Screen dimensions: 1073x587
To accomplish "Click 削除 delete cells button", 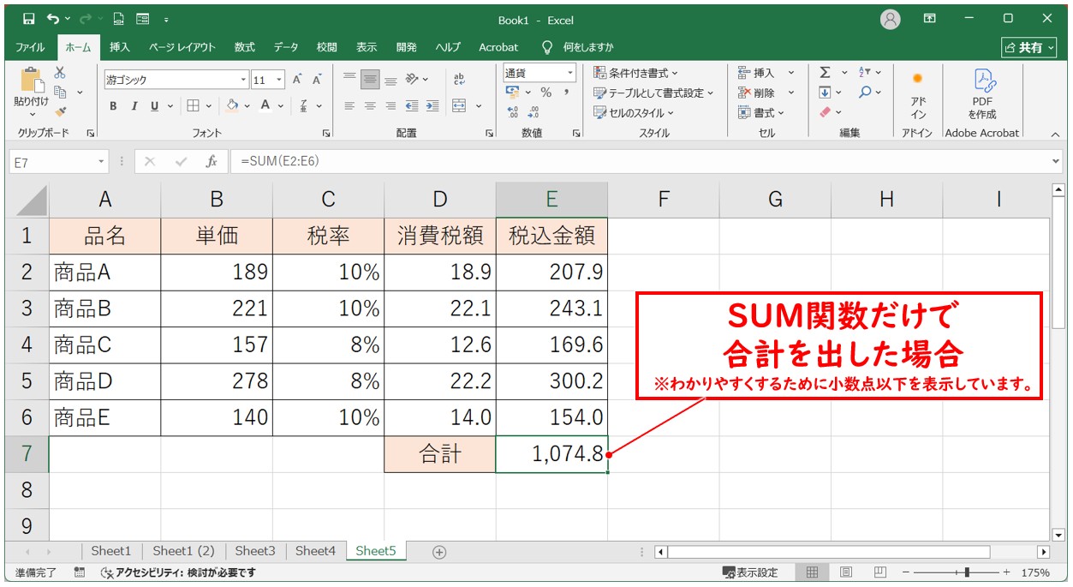I will coord(757,93).
